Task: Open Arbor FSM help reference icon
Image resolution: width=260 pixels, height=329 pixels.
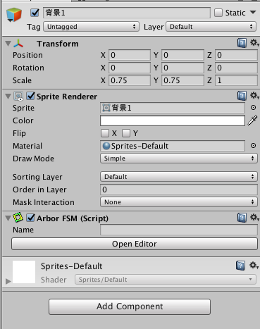Action: coord(242,218)
